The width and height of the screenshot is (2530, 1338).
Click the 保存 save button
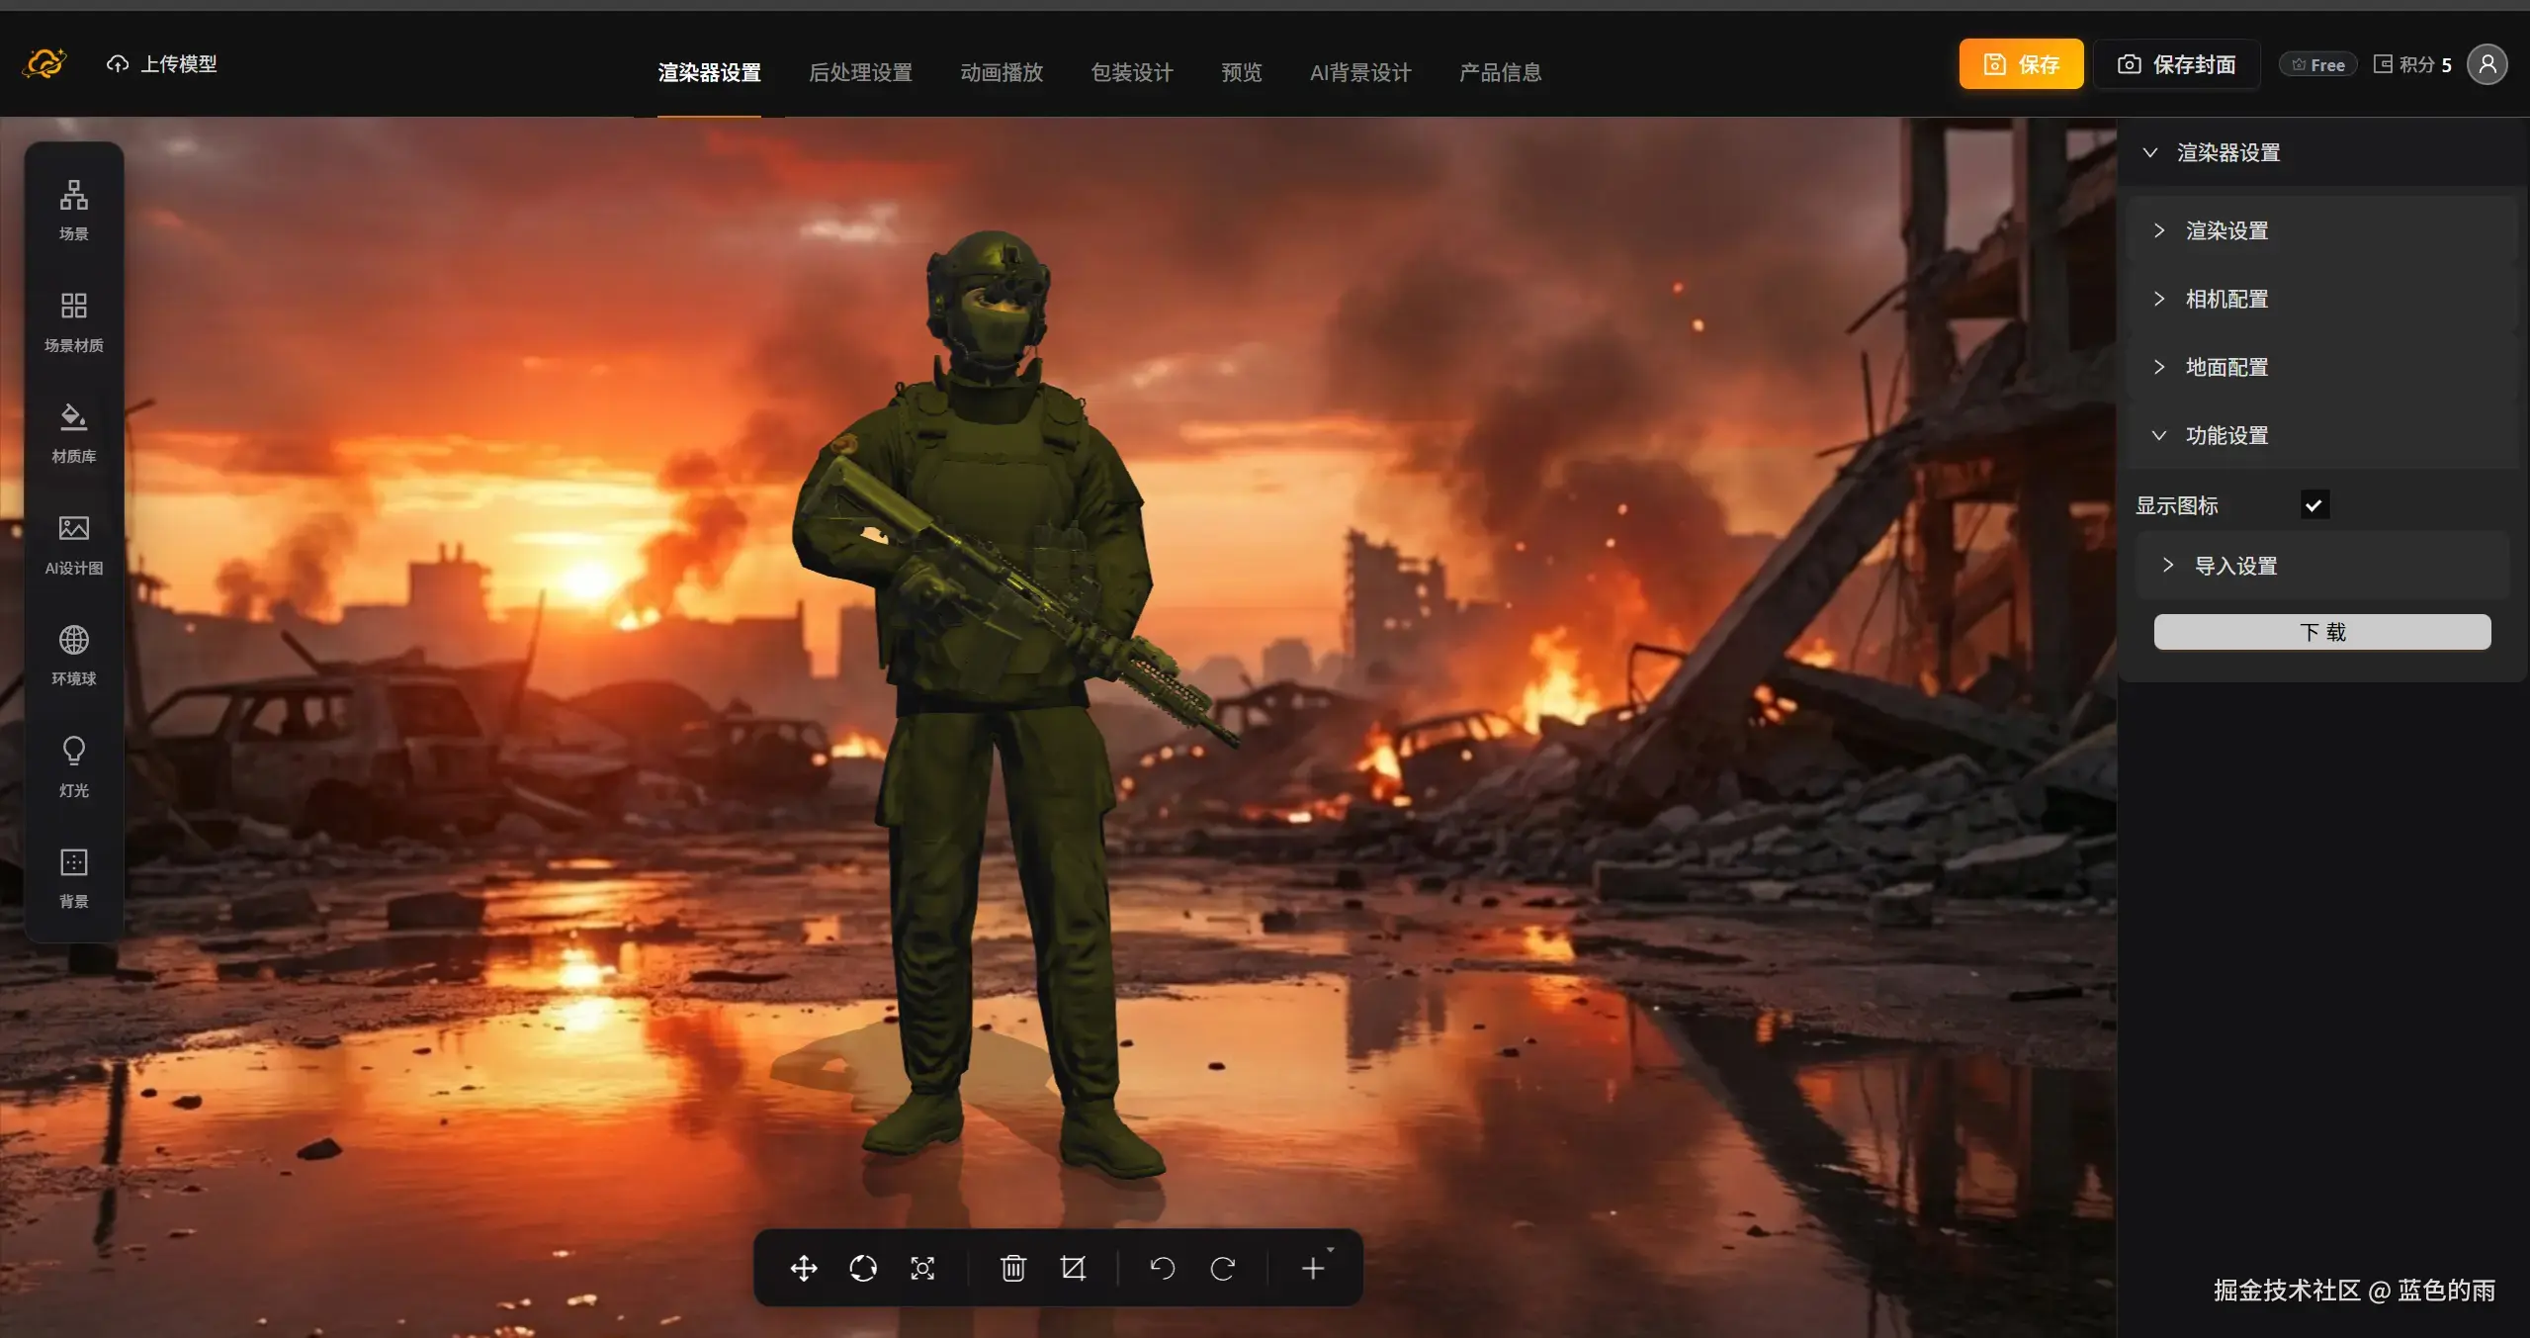2020,63
